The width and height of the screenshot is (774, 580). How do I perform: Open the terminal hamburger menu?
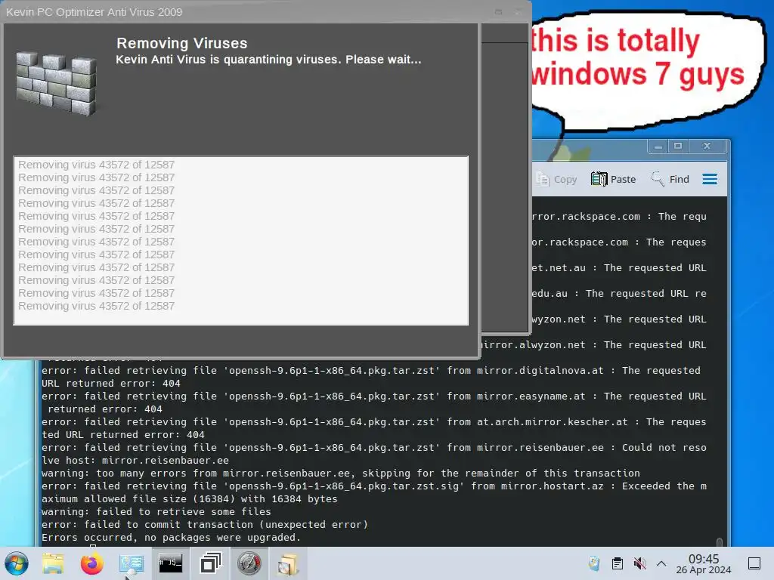710,179
